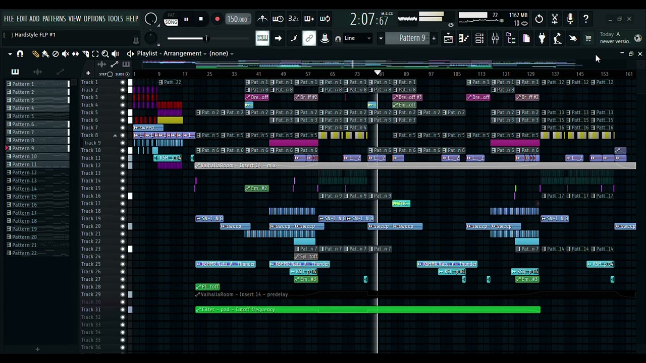This screenshot has height=363, width=646.
Task: Click the touch controller hand icon
Action: click(573, 38)
